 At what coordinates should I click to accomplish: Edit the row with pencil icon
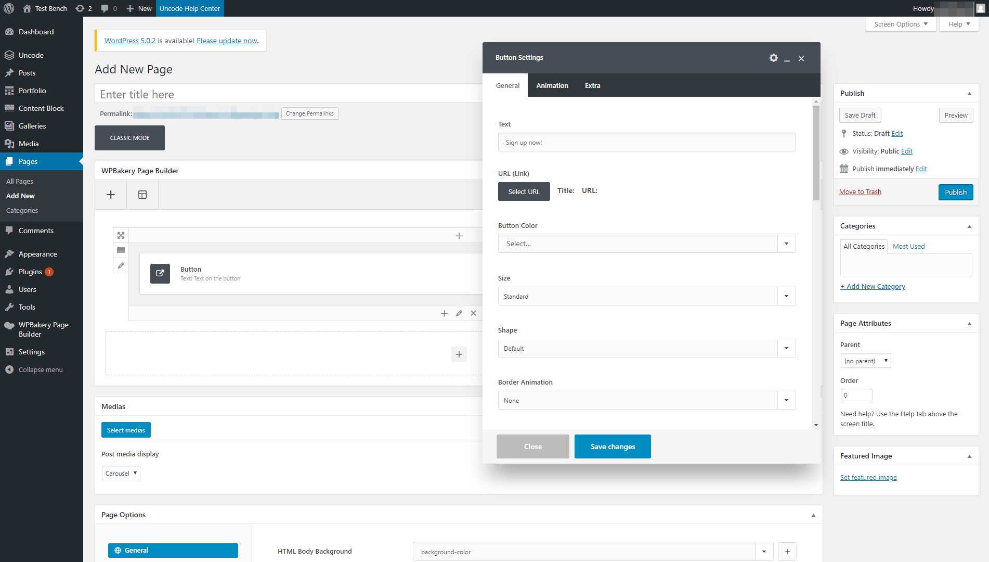pyautogui.click(x=121, y=265)
